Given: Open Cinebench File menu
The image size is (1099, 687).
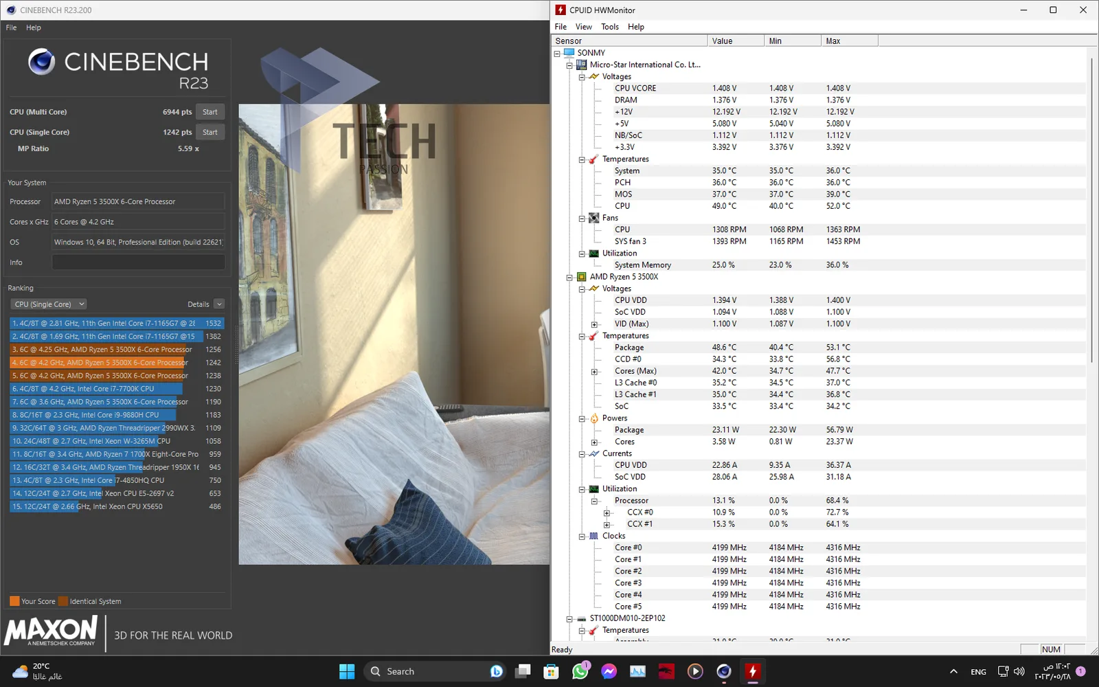Looking at the screenshot, I should tap(11, 27).
